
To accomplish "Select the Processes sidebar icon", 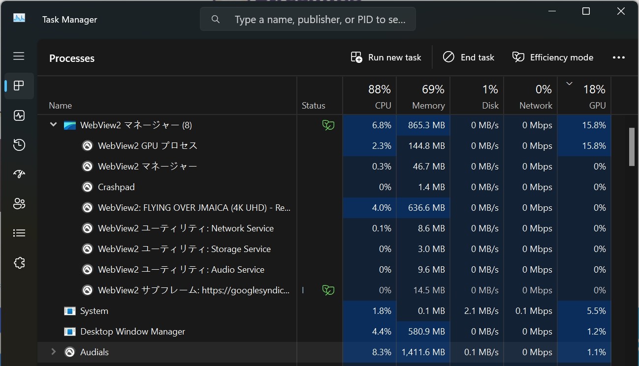I will (x=19, y=86).
